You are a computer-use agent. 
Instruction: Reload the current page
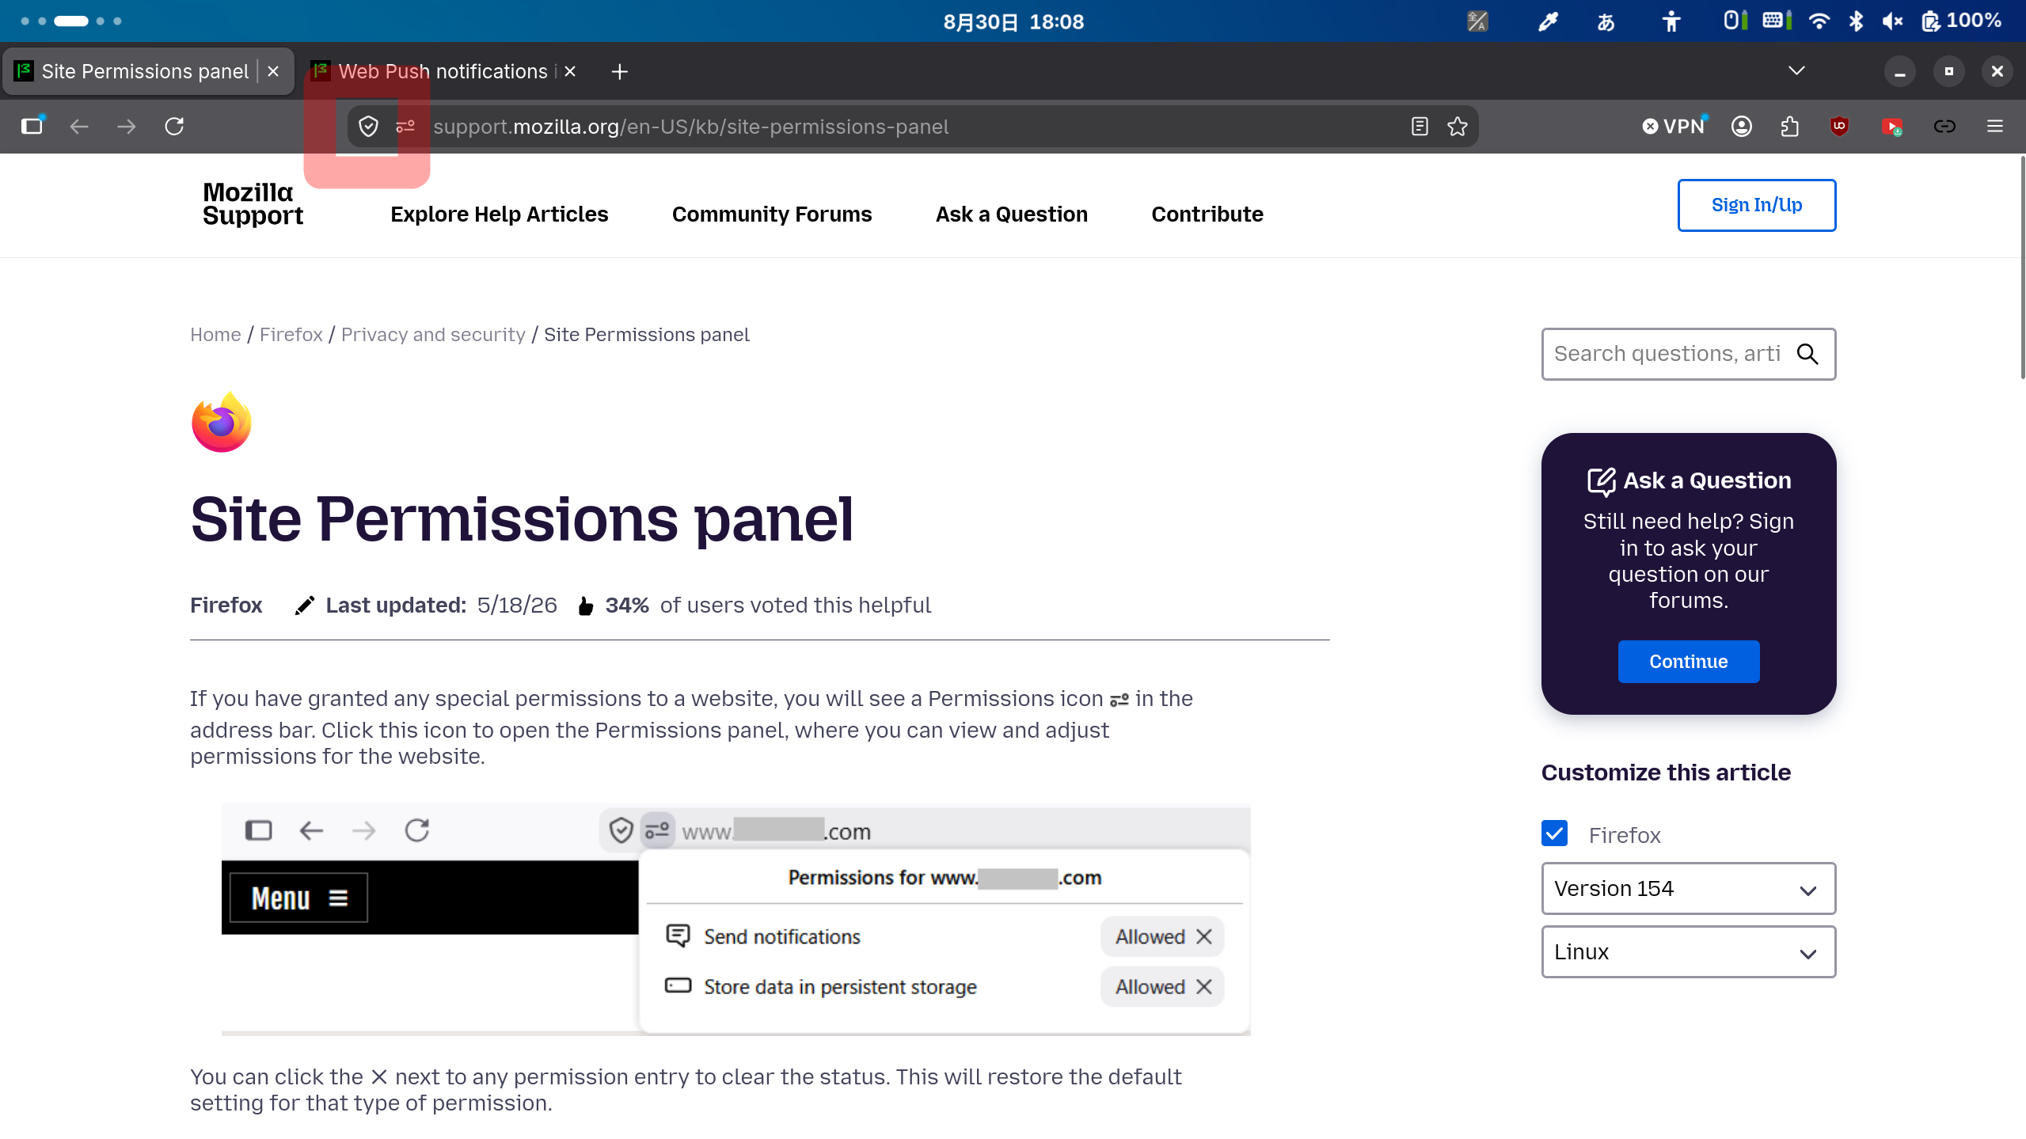point(174,127)
